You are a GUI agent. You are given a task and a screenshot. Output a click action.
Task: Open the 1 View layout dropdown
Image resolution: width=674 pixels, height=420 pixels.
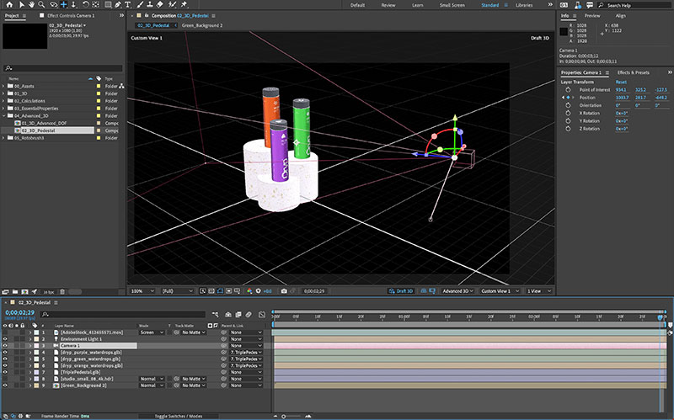(x=538, y=290)
